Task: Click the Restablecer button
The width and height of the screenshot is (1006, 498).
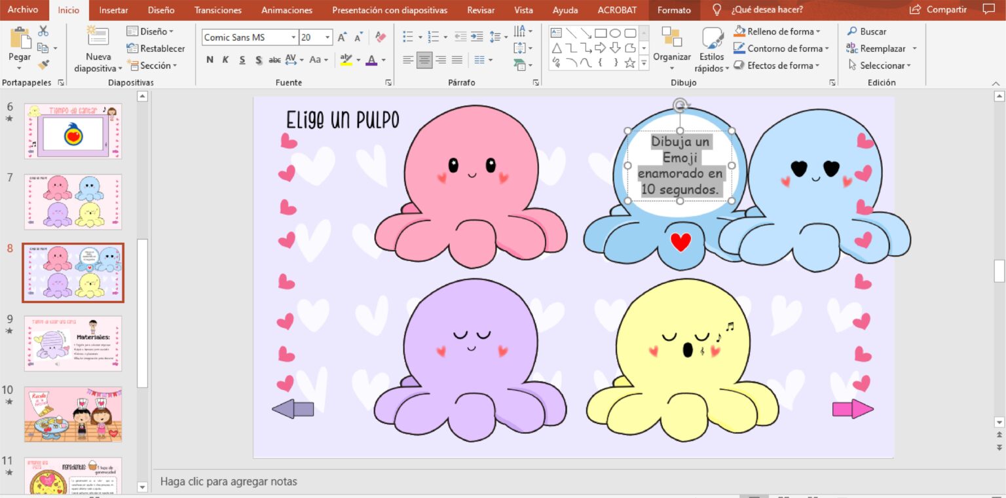Action: click(156, 48)
